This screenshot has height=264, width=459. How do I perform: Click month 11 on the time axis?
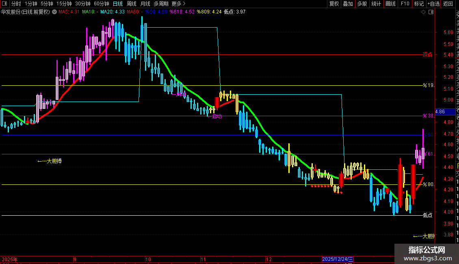click(x=203, y=259)
